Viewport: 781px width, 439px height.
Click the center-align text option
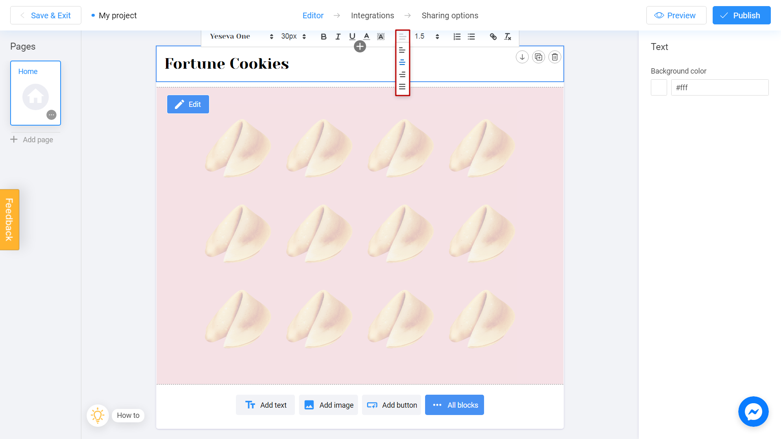pos(403,63)
